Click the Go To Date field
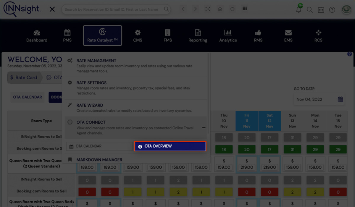Screen dimensions: 355x207 pyautogui.click(x=319, y=99)
